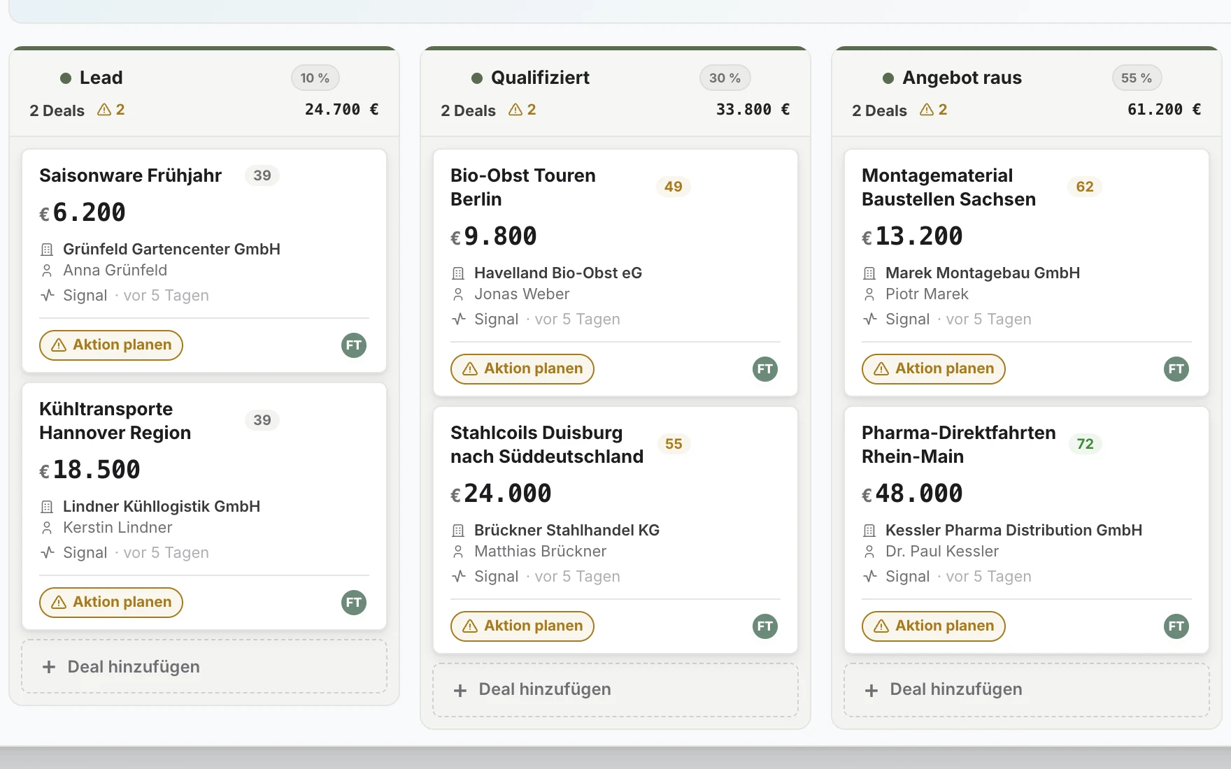Click building icon beside Brückner Stahlhandel KG
Screen dimensions: 1231x769
click(x=458, y=531)
